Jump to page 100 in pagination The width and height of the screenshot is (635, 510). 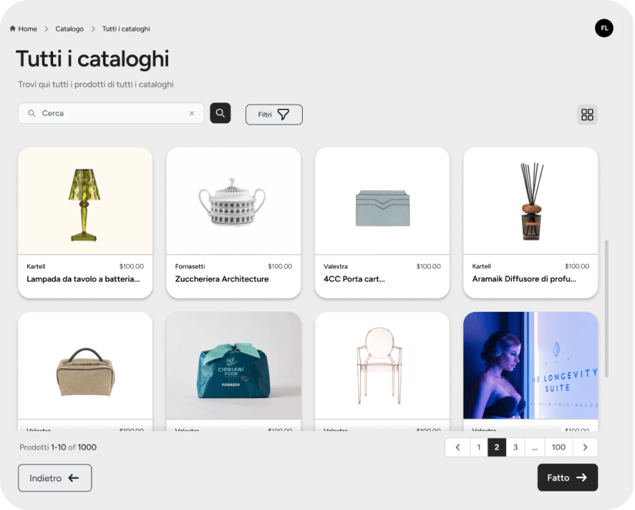(x=558, y=447)
